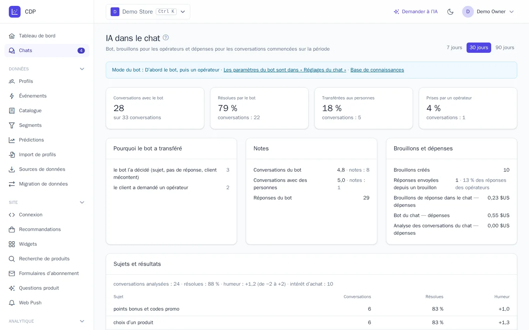This screenshot has width=529, height=330.
Task: Click the row points bonus et codes promo
Action: pyautogui.click(x=312, y=309)
